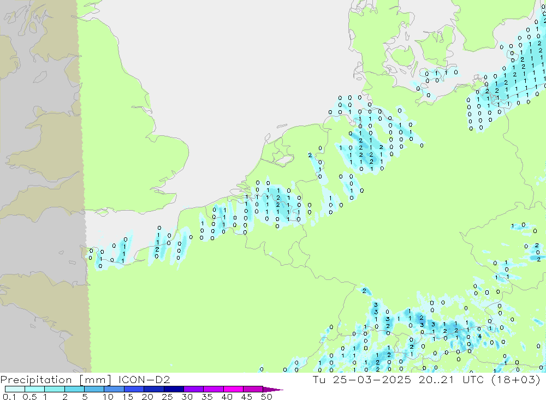Screen dimensions: 546x400
Task: Click the 30–35 mm purple legend swatch
Action: click(x=194, y=389)
